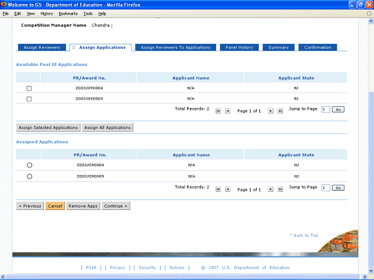Screen dimensions: 374x280
Task: Switch to the Assign Reviewers tab
Action: (42, 47)
